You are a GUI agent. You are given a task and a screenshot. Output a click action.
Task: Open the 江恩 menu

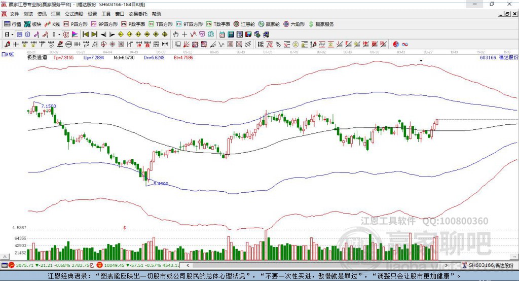tap(56, 14)
